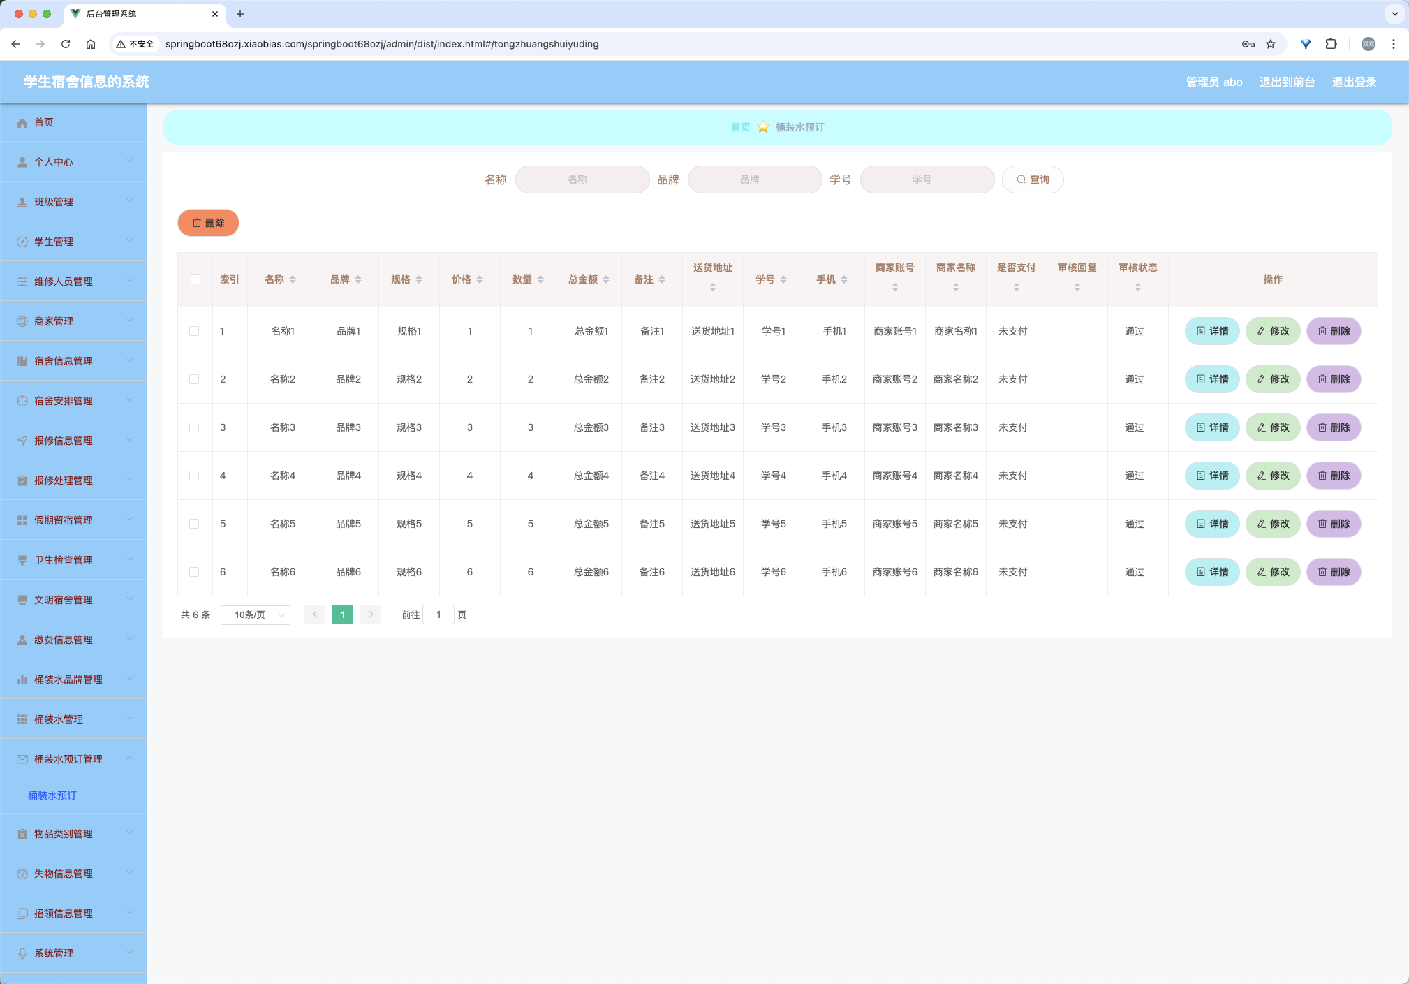
Task: Click the icon beside 商家管理
Action: (x=22, y=321)
